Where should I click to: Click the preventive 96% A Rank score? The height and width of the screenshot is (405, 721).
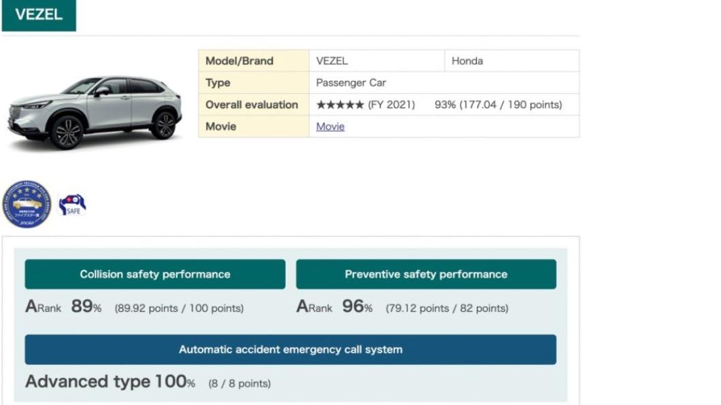(x=334, y=306)
